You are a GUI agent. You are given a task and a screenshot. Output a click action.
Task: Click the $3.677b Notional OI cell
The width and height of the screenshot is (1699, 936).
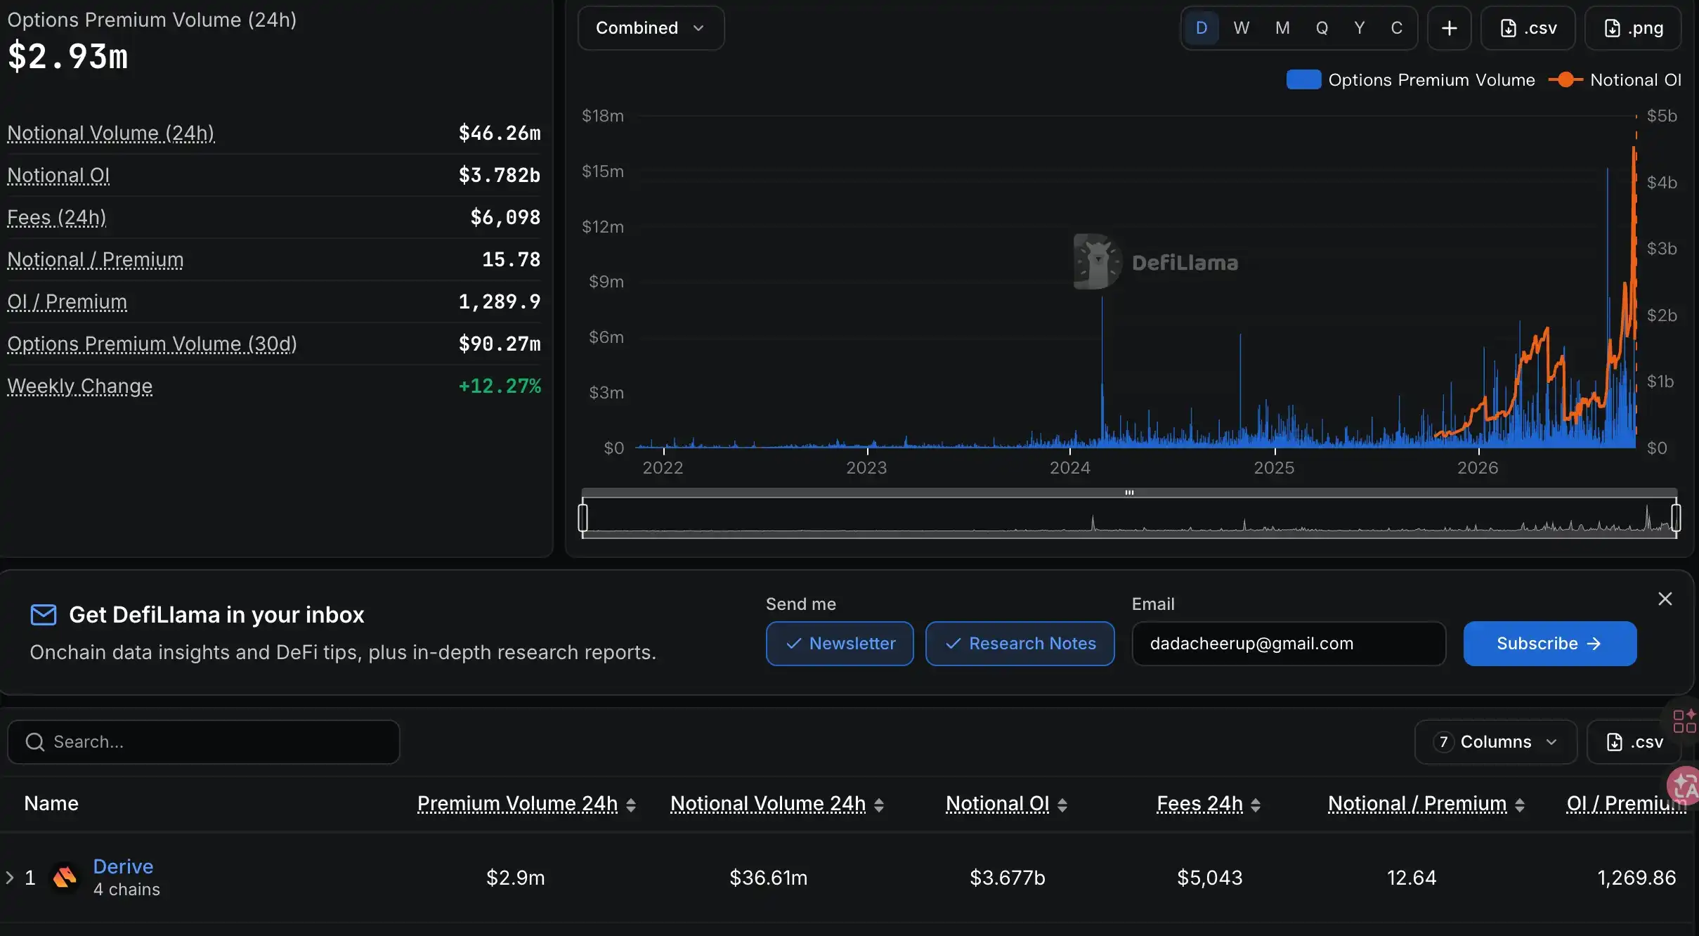click(x=1008, y=878)
